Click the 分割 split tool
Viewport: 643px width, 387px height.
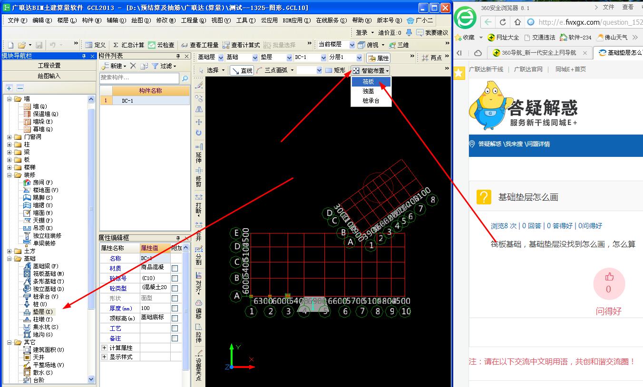click(x=199, y=255)
